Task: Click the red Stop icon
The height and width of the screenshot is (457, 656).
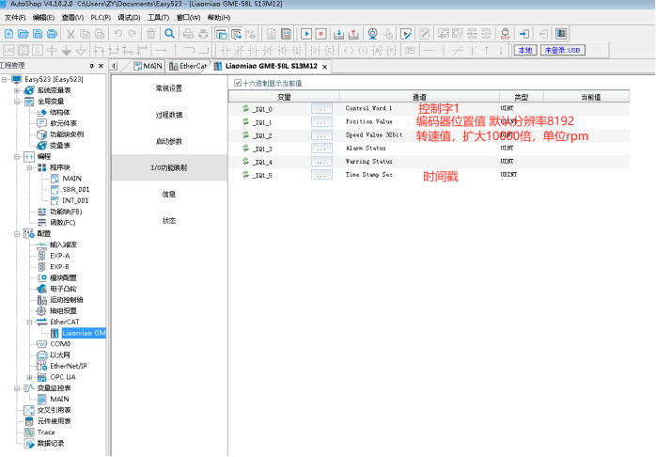Action: pos(320,34)
